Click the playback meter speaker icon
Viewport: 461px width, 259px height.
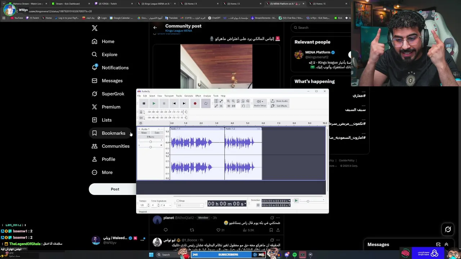(141, 118)
